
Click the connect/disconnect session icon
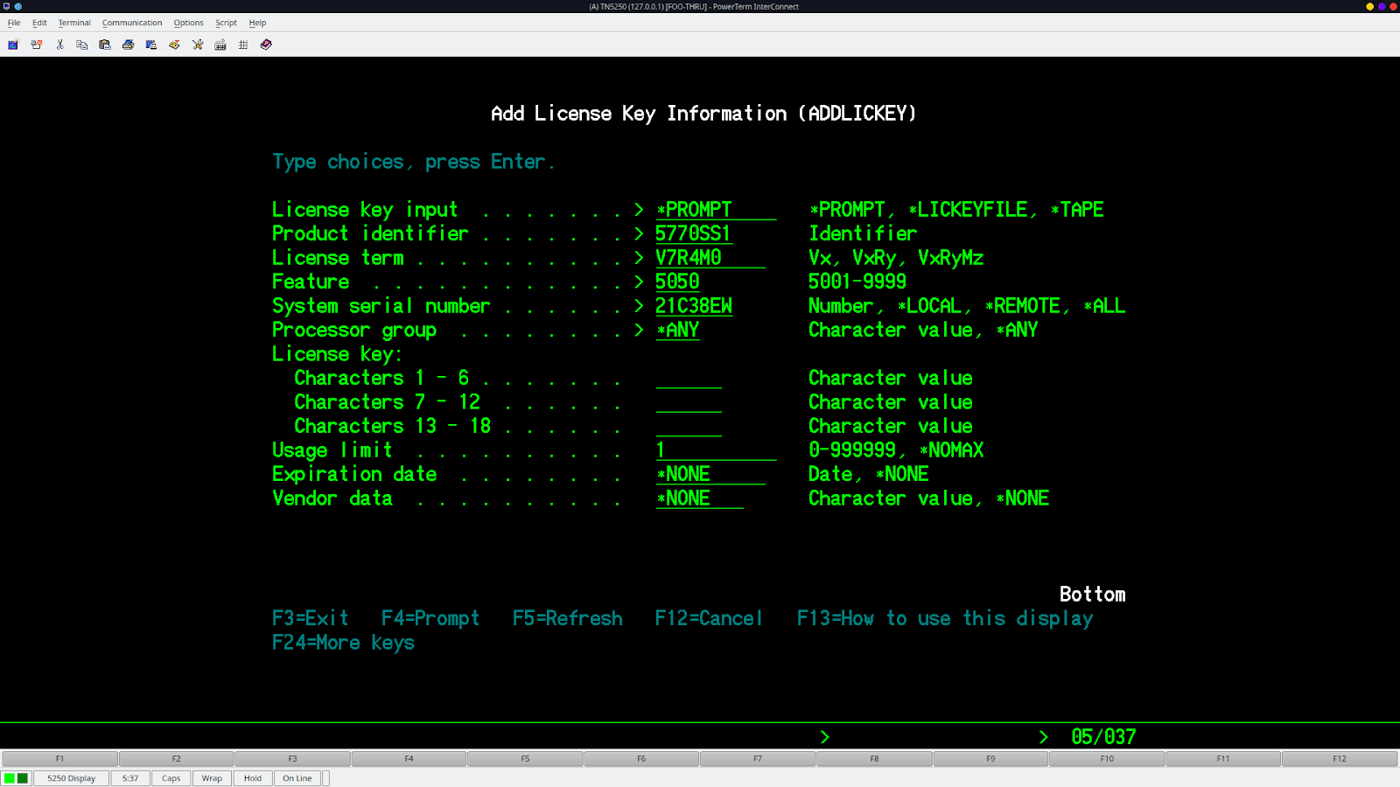(36, 45)
